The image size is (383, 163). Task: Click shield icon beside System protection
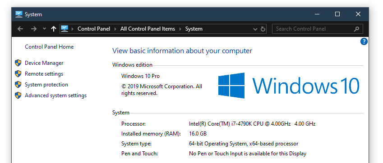(18, 85)
